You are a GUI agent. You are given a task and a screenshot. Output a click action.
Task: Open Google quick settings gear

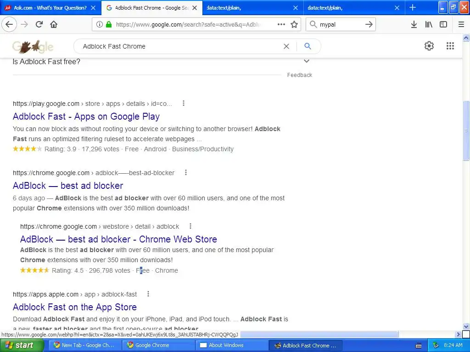click(429, 46)
